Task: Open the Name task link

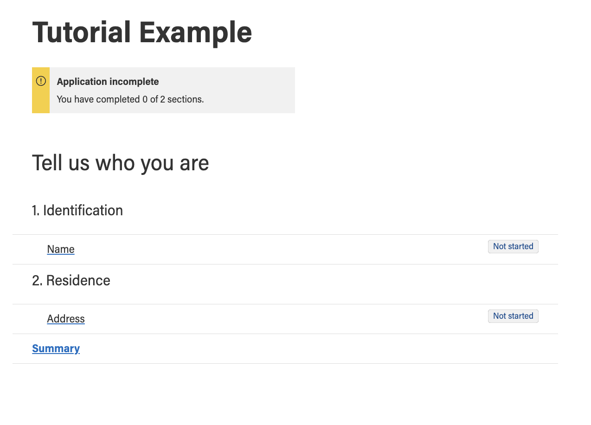Action: tap(61, 249)
